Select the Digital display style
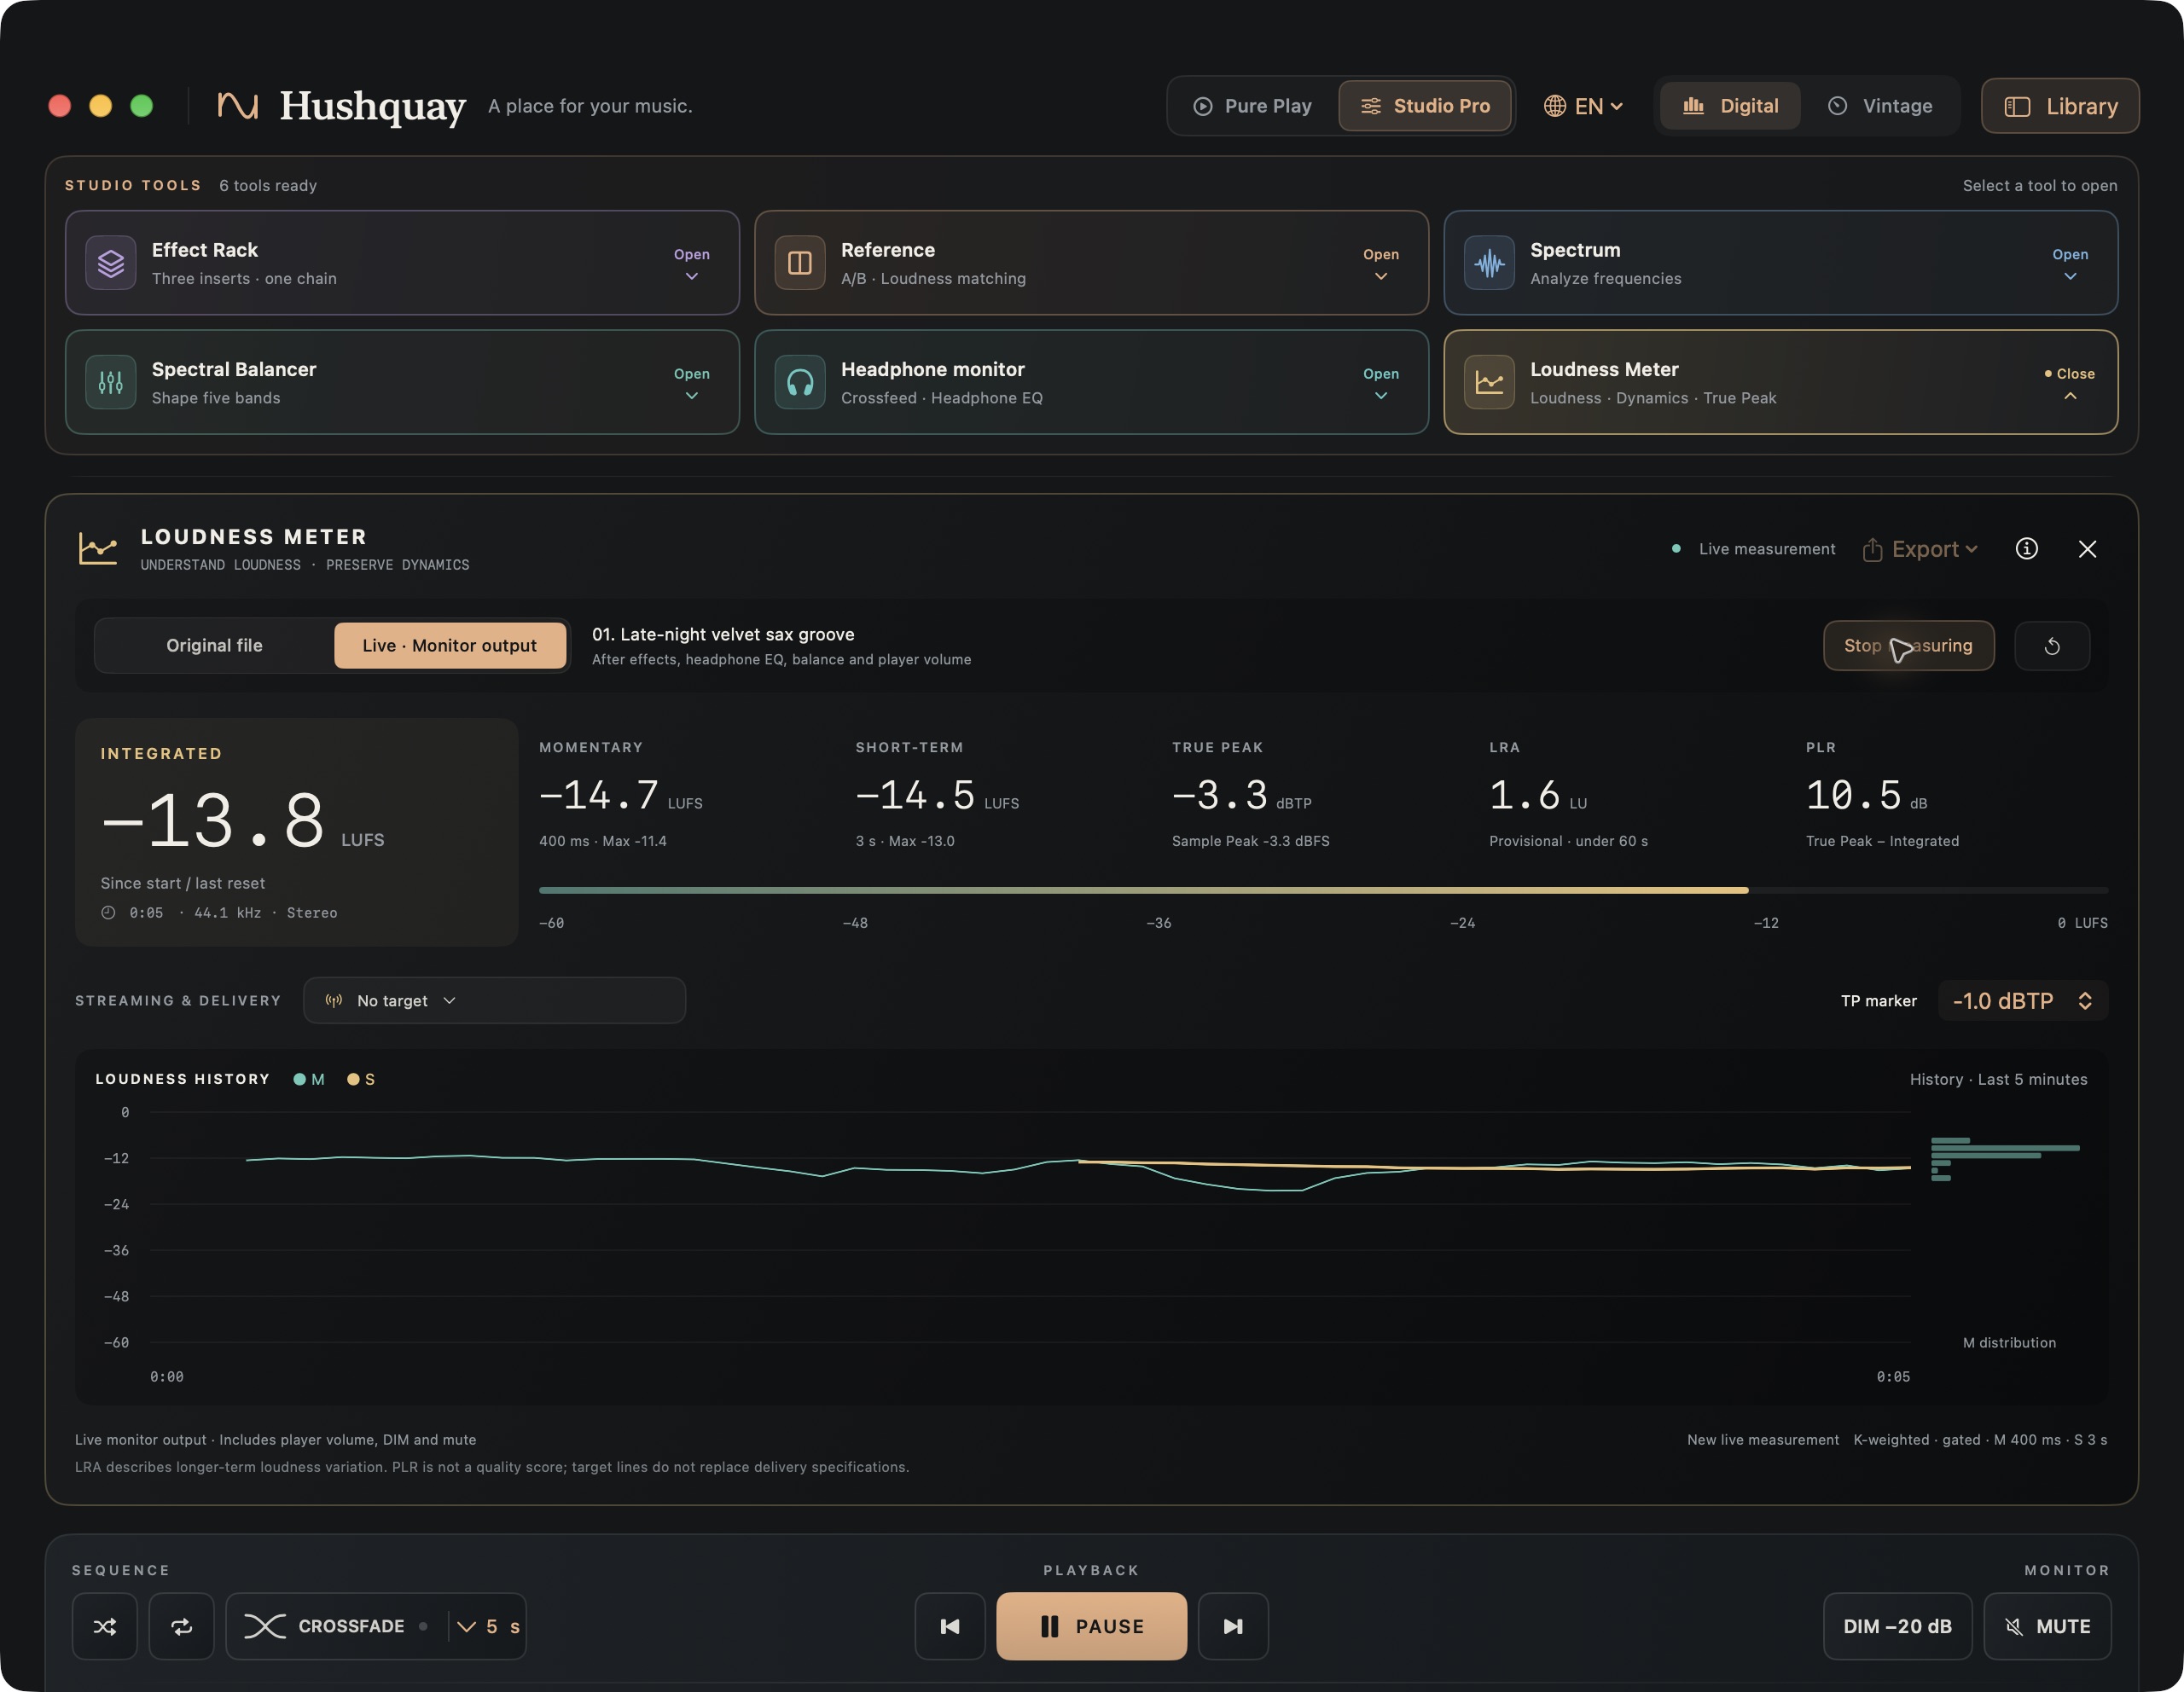The width and height of the screenshot is (2184, 1692). (1730, 106)
